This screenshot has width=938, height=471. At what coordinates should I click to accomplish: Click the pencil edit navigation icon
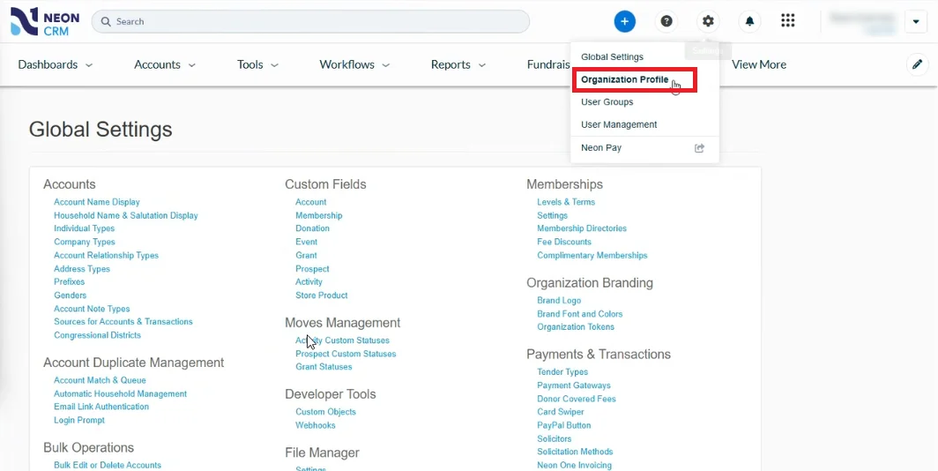(x=918, y=64)
